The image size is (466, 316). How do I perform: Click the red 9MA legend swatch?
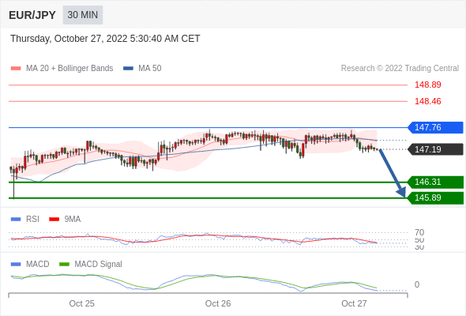click(x=54, y=220)
